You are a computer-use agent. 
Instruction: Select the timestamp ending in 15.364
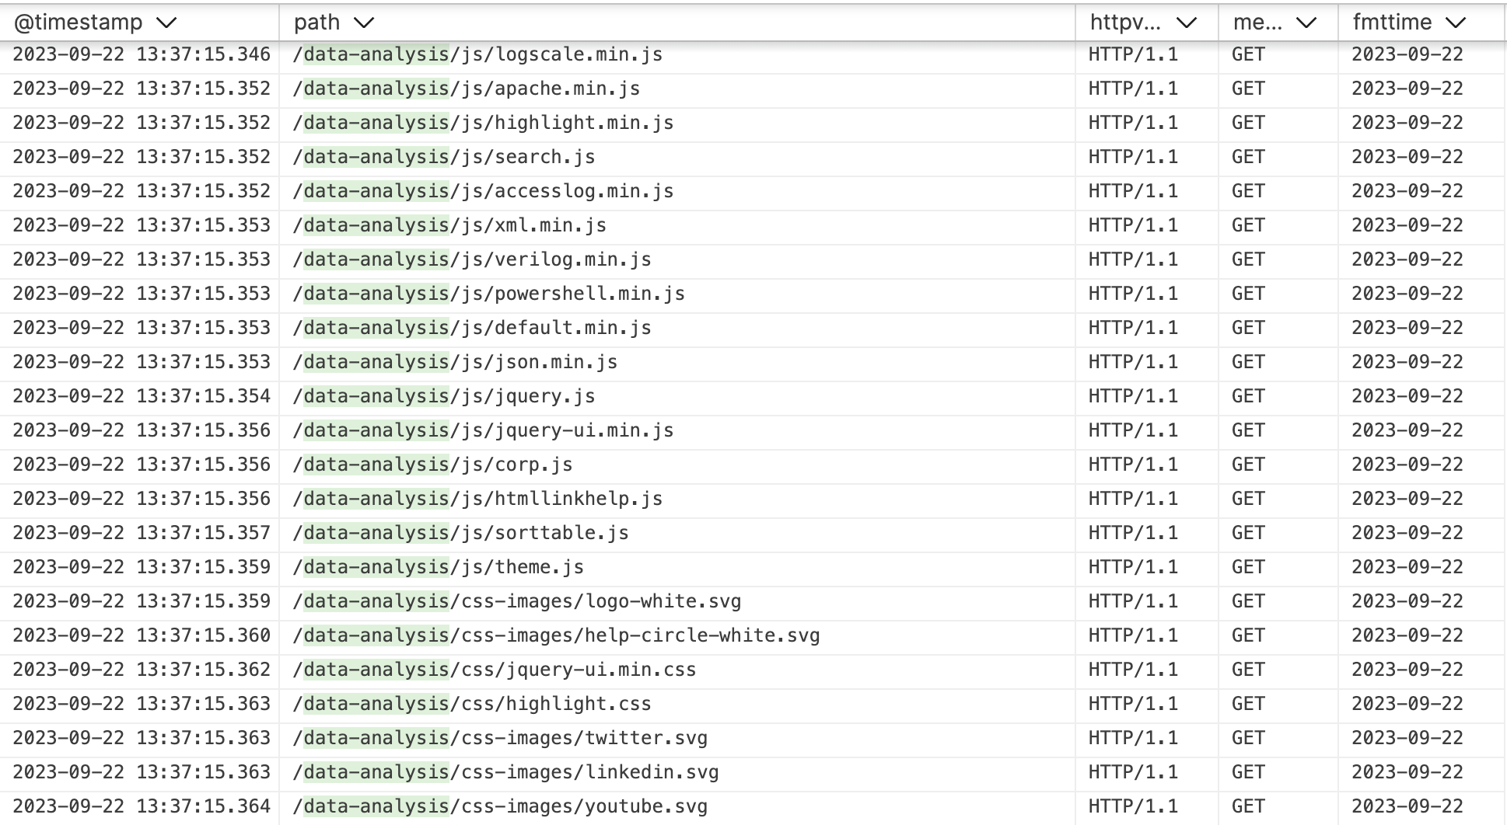(x=142, y=806)
